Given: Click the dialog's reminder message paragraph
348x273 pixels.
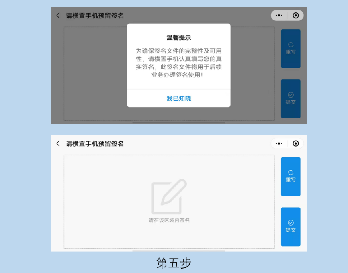Looking at the screenshot, I should tap(179, 63).
